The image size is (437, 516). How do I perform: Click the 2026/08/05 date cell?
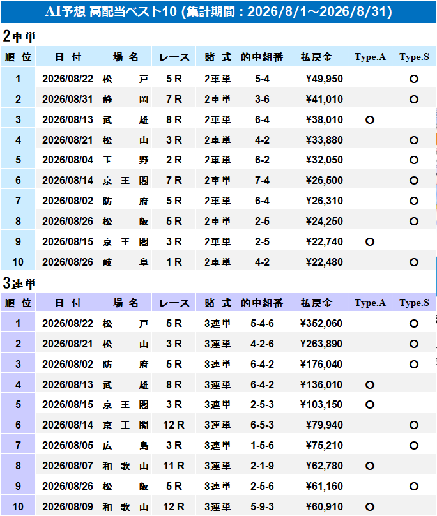[68, 445]
